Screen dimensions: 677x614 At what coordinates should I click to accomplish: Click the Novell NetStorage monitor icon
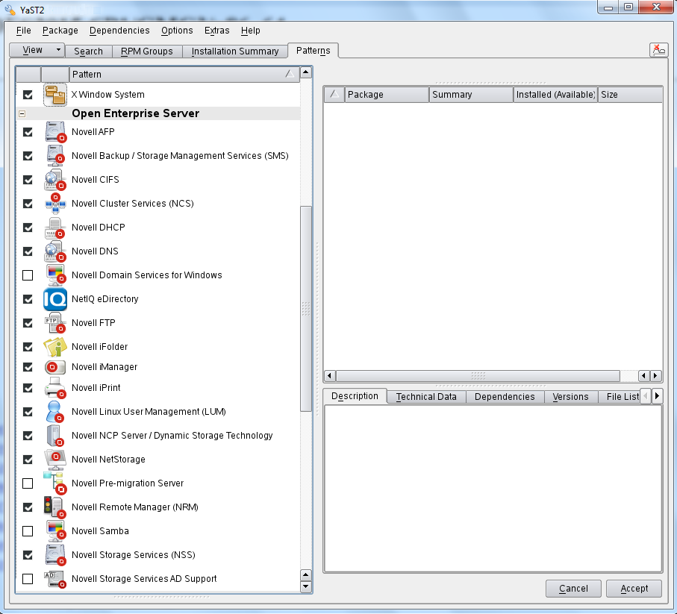55,460
